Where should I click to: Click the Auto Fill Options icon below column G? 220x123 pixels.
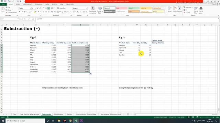tap(90, 74)
